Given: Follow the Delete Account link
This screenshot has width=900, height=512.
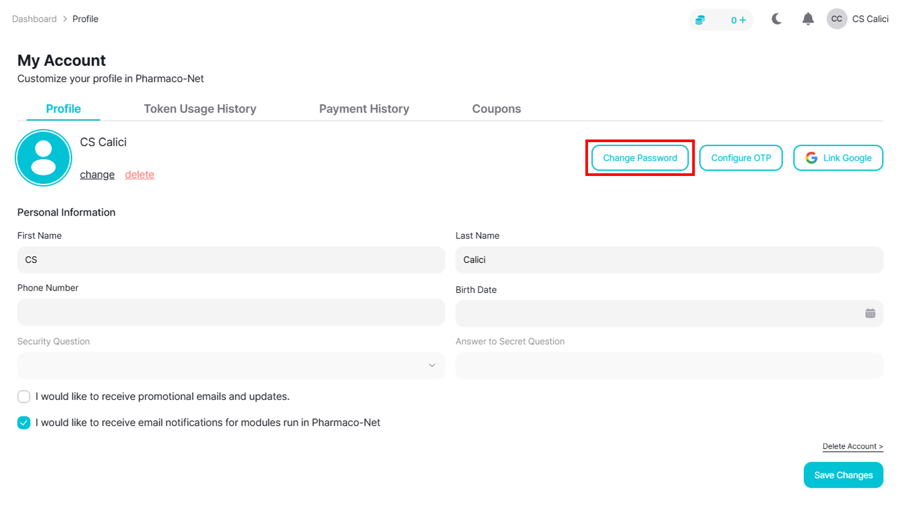Looking at the screenshot, I should 852,446.
